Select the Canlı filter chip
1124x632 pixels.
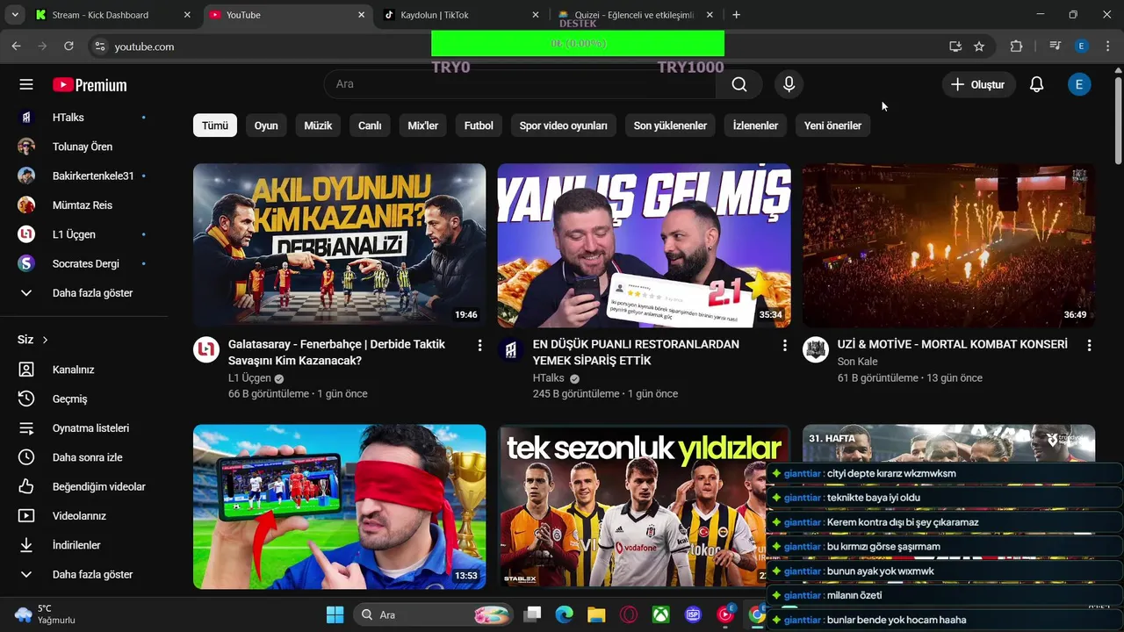370,126
